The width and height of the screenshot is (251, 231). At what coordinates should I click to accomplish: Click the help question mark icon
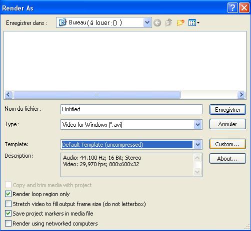[232, 7]
